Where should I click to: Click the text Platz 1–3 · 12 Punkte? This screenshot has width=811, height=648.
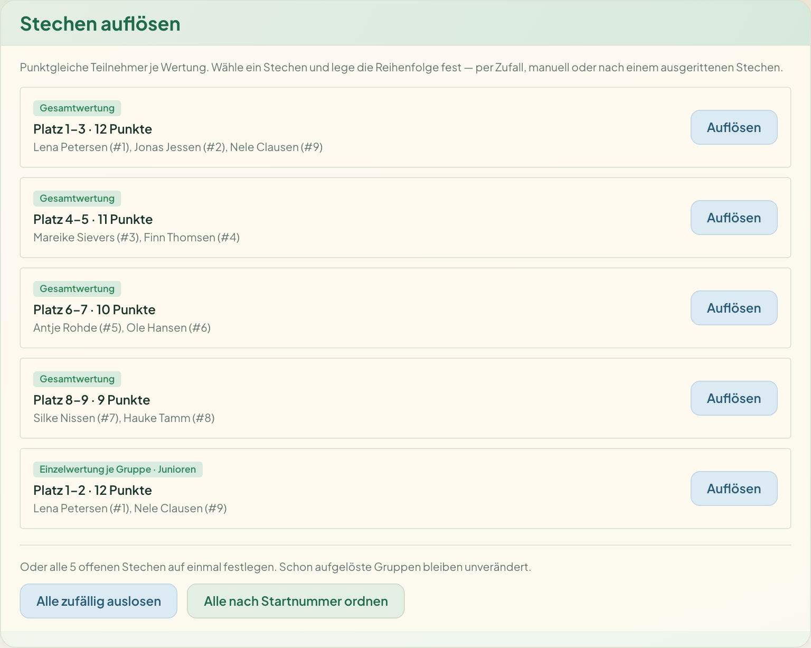(93, 129)
